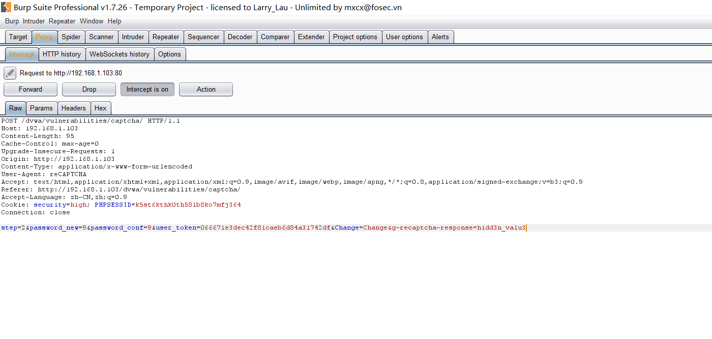Open the Action dropdown button
712x339 pixels.
point(206,89)
